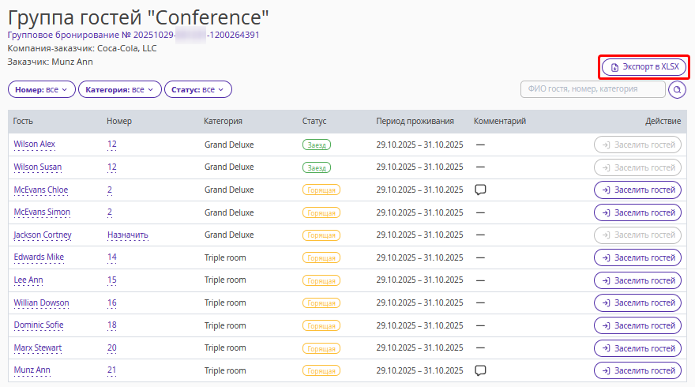Open comment icon for McEvans Chloe

[479, 190]
